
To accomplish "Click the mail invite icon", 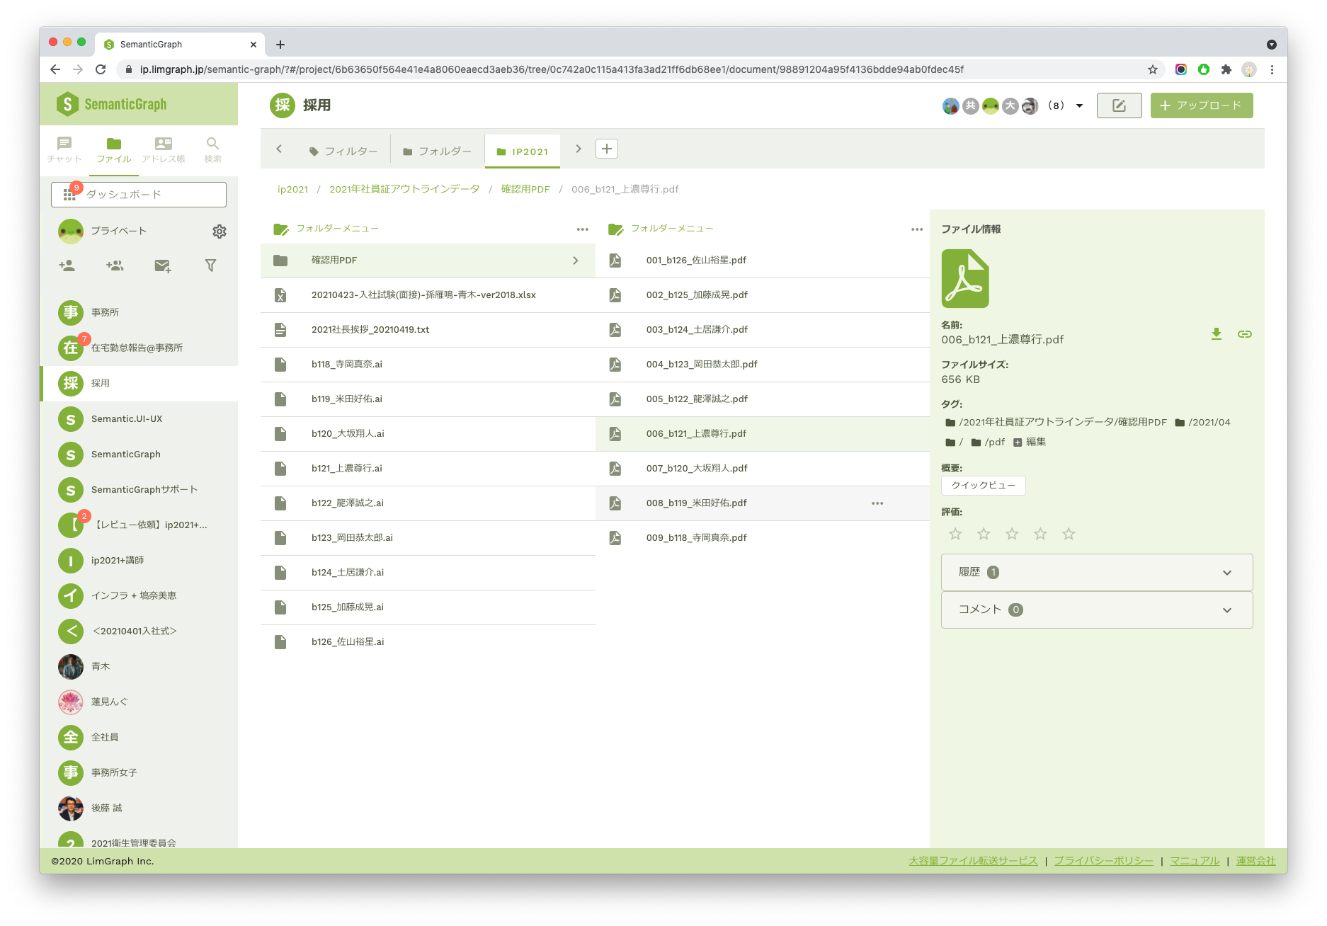I will point(162,265).
